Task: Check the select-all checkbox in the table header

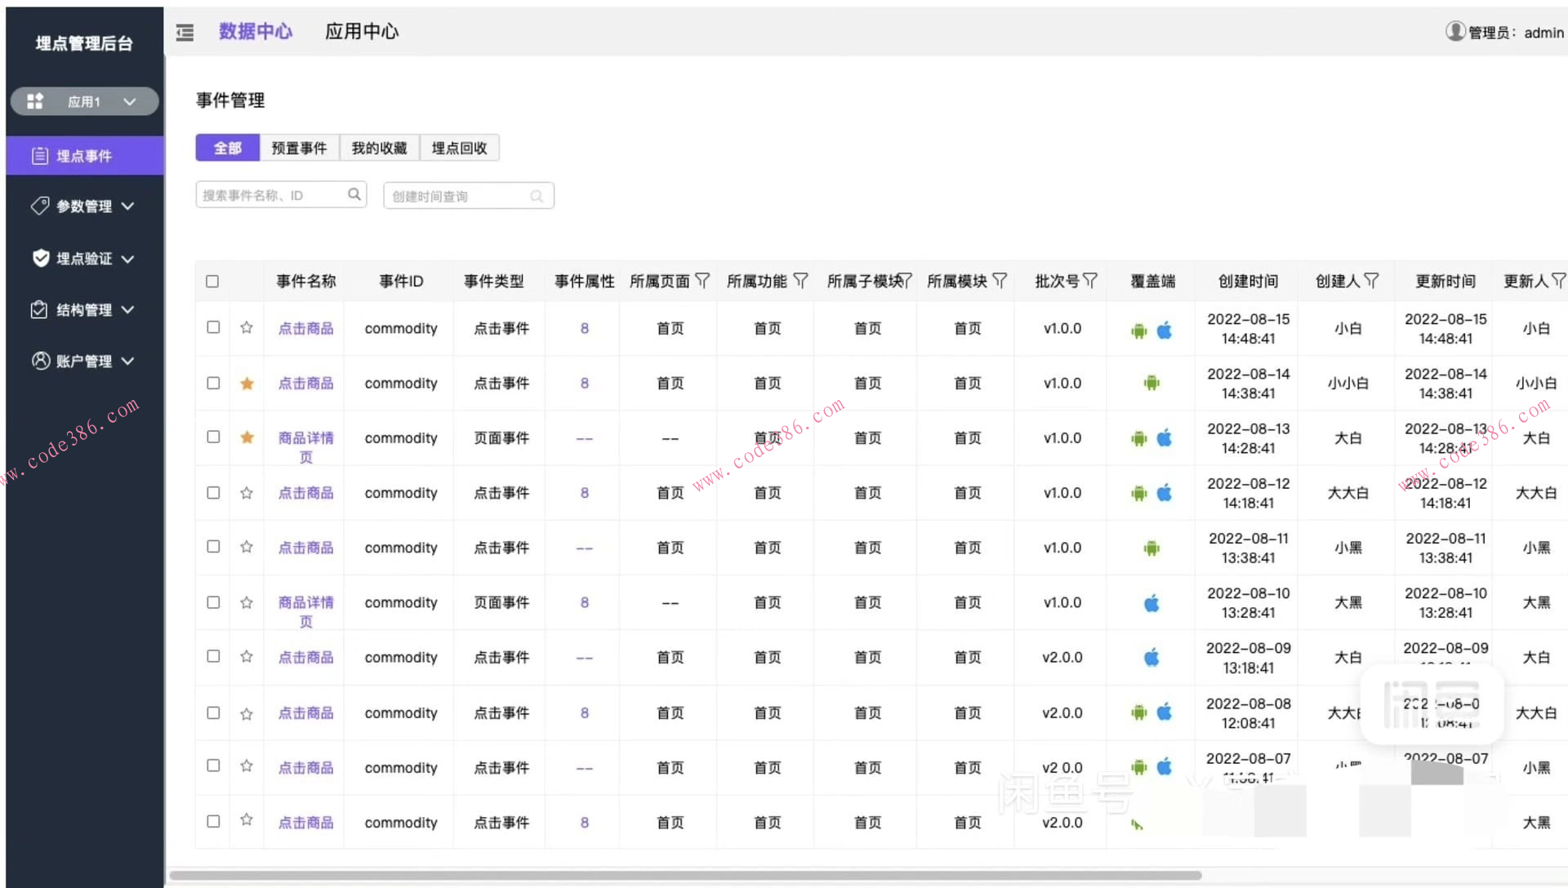Action: tap(212, 281)
